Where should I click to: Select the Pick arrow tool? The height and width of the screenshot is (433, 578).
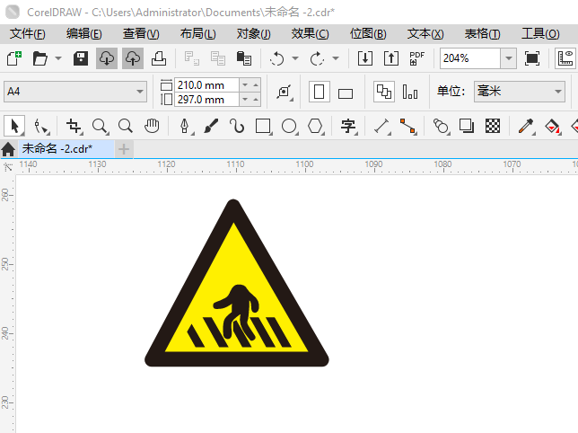click(x=14, y=126)
